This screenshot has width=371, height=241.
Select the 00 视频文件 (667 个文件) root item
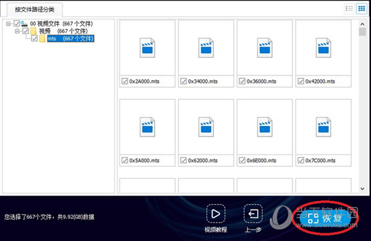[61, 23]
